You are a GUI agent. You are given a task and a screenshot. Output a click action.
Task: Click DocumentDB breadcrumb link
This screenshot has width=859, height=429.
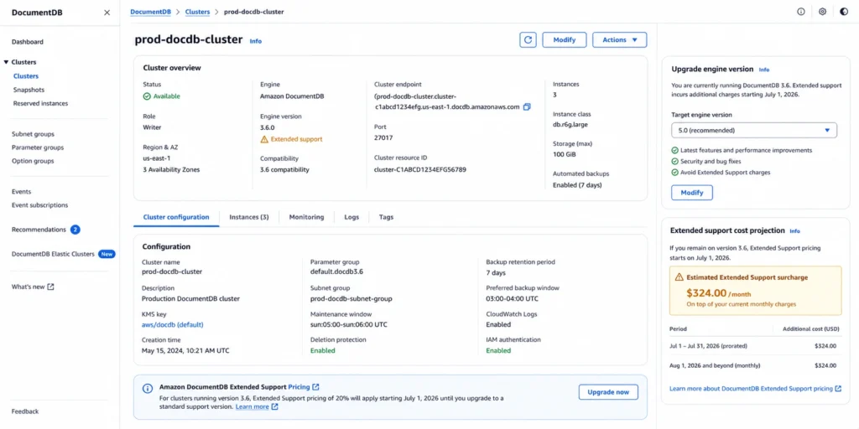150,12
